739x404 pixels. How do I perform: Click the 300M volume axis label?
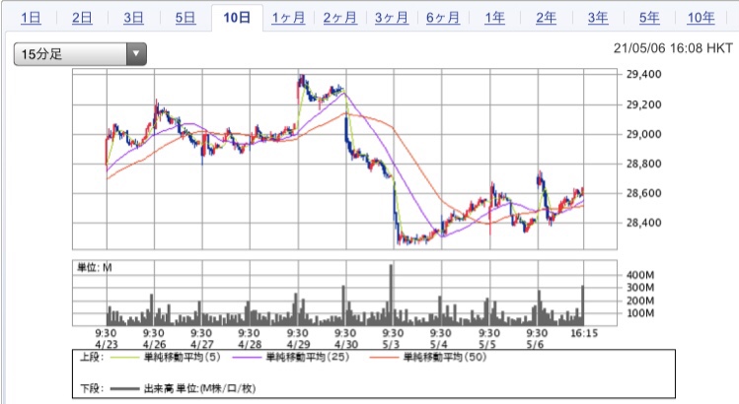point(640,288)
